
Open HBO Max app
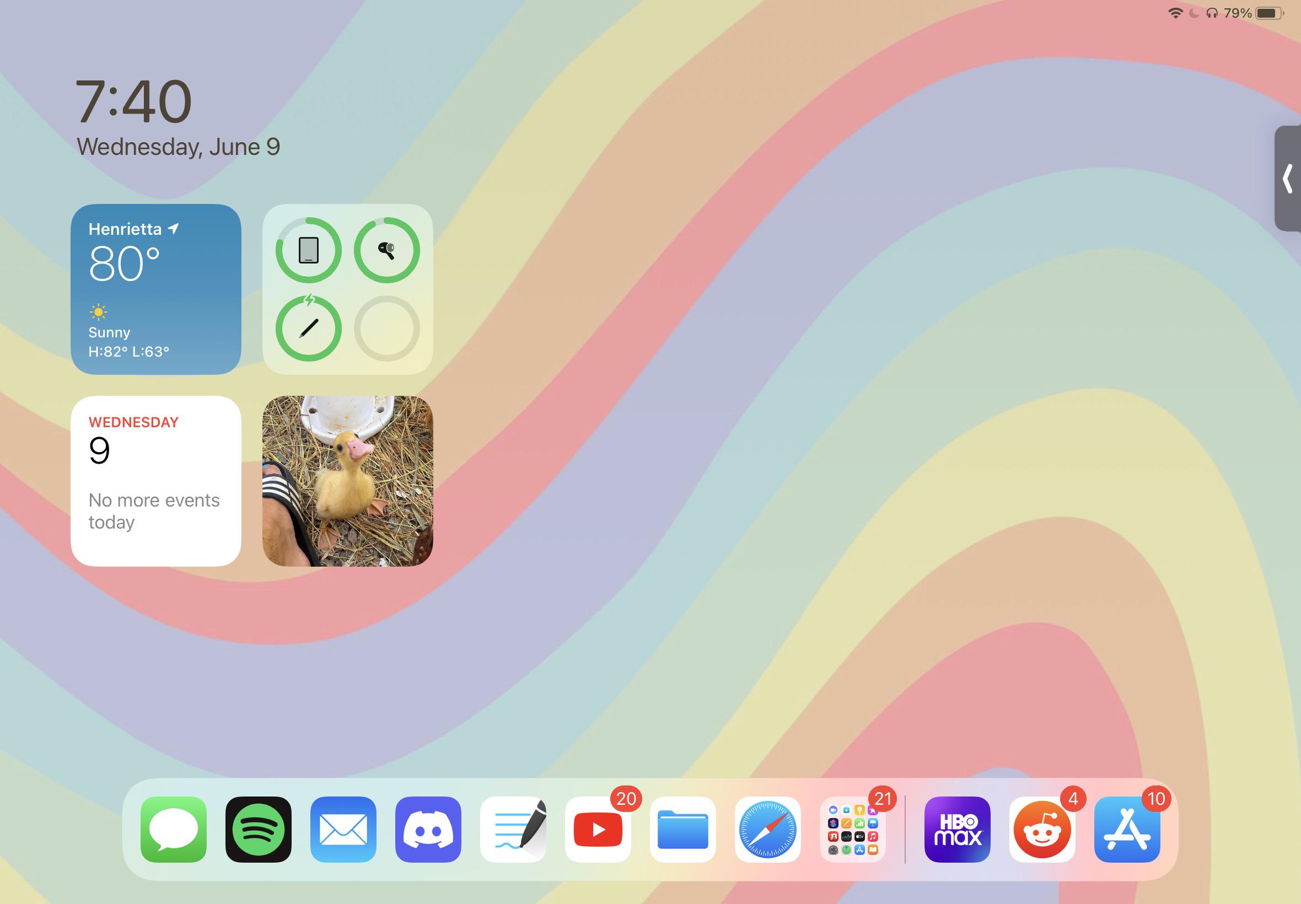click(x=957, y=829)
